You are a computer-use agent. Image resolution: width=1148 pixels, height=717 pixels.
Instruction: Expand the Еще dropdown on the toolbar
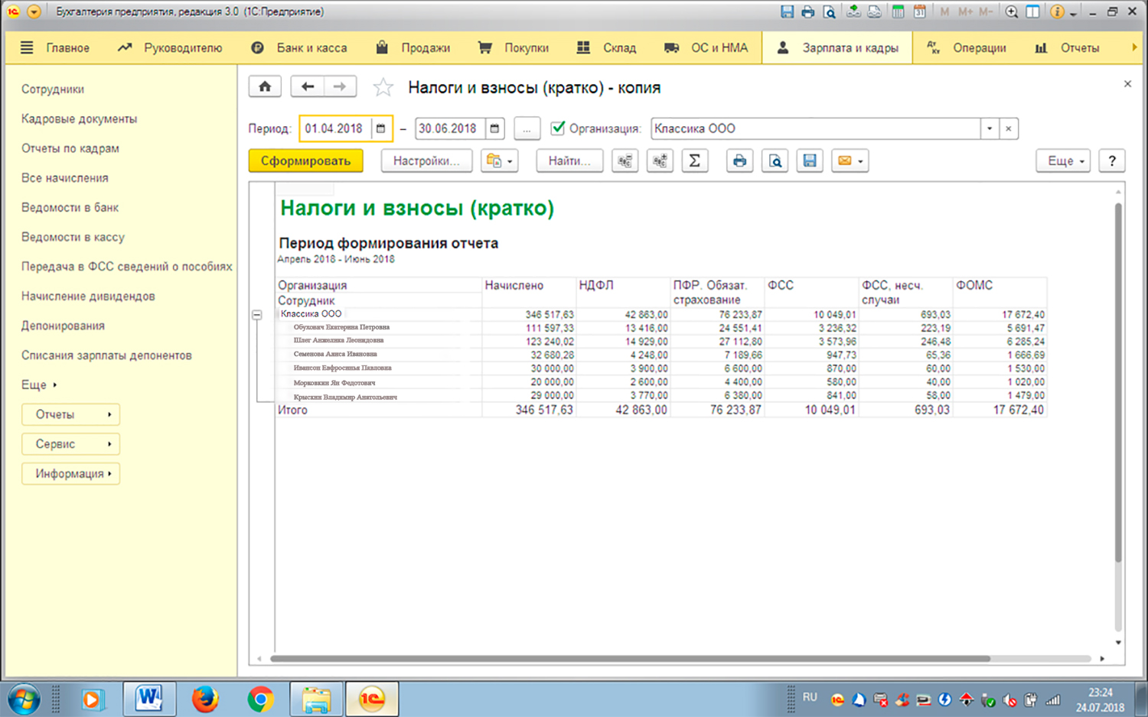pyautogui.click(x=1063, y=161)
